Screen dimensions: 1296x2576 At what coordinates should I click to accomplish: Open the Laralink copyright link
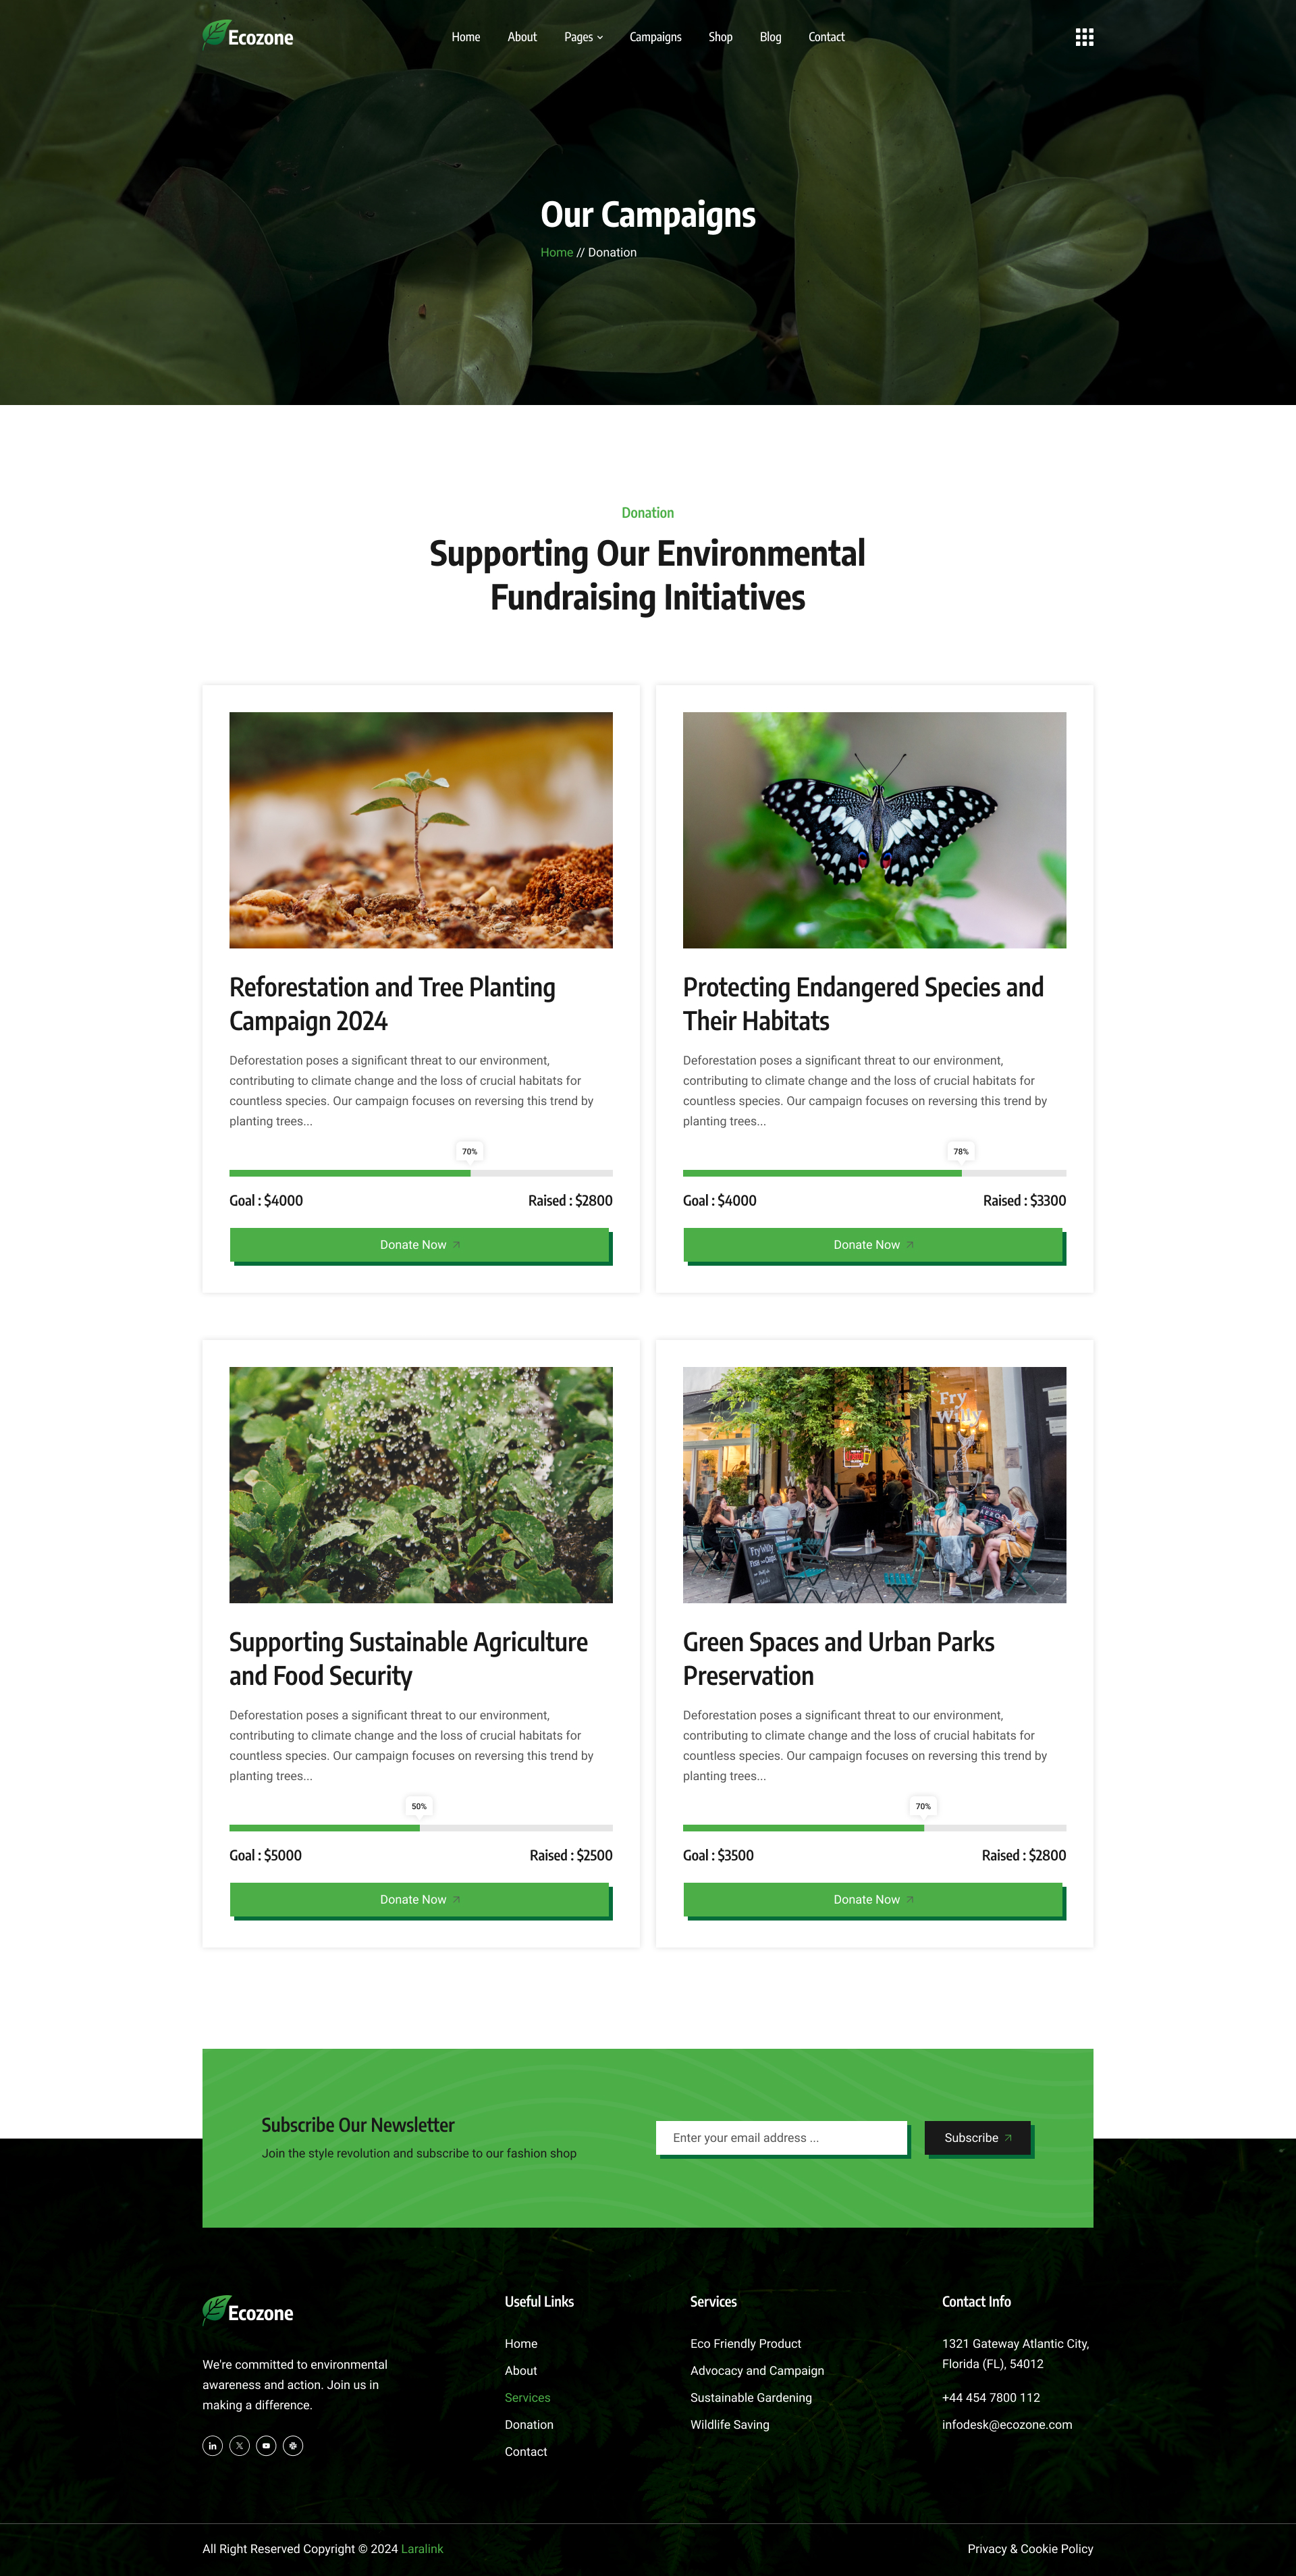422,2548
